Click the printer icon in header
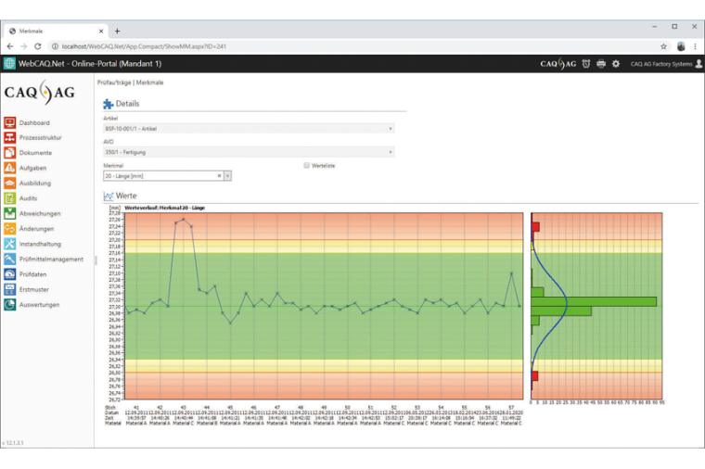 pos(601,64)
